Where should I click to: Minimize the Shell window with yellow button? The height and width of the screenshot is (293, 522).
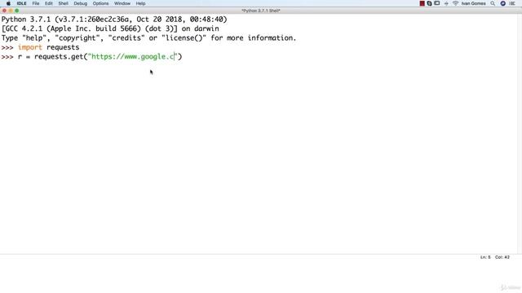[11, 11]
